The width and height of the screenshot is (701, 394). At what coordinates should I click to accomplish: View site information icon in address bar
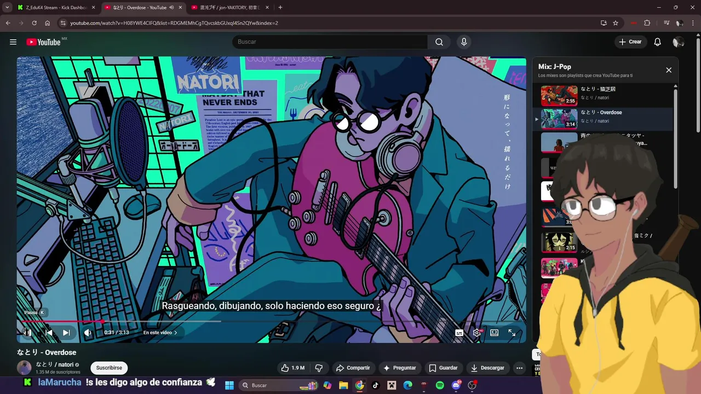(63, 23)
